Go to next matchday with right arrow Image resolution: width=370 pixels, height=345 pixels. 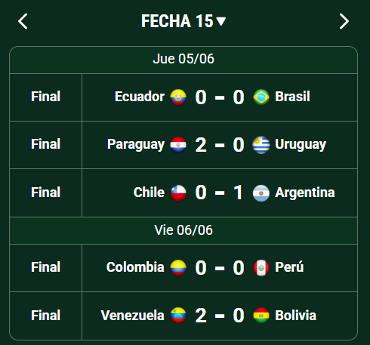click(x=344, y=21)
